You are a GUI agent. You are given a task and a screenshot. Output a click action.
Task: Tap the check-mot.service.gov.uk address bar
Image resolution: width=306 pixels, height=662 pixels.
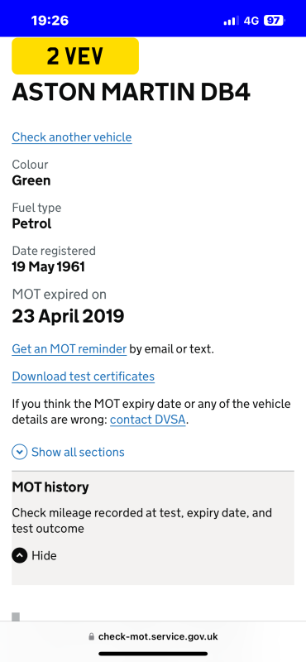coord(153,636)
